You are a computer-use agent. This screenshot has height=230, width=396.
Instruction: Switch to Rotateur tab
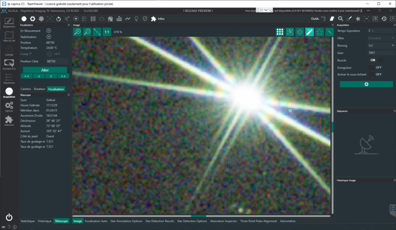pyautogui.click(x=39, y=89)
